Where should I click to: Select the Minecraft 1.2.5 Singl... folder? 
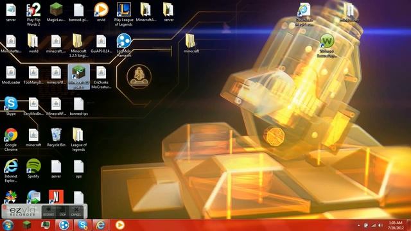(x=78, y=46)
